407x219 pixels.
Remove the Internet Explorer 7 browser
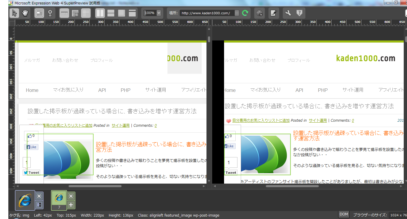pos(71,196)
